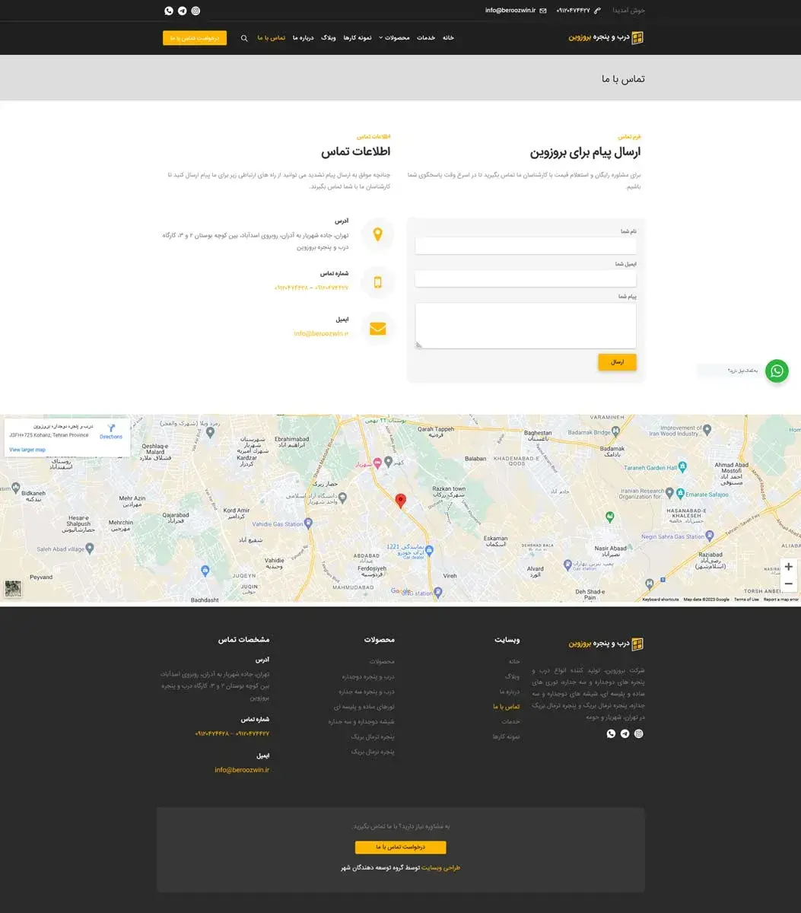Click the View larger map link
The width and height of the screenshot is (801, 913).
point(27,450)
